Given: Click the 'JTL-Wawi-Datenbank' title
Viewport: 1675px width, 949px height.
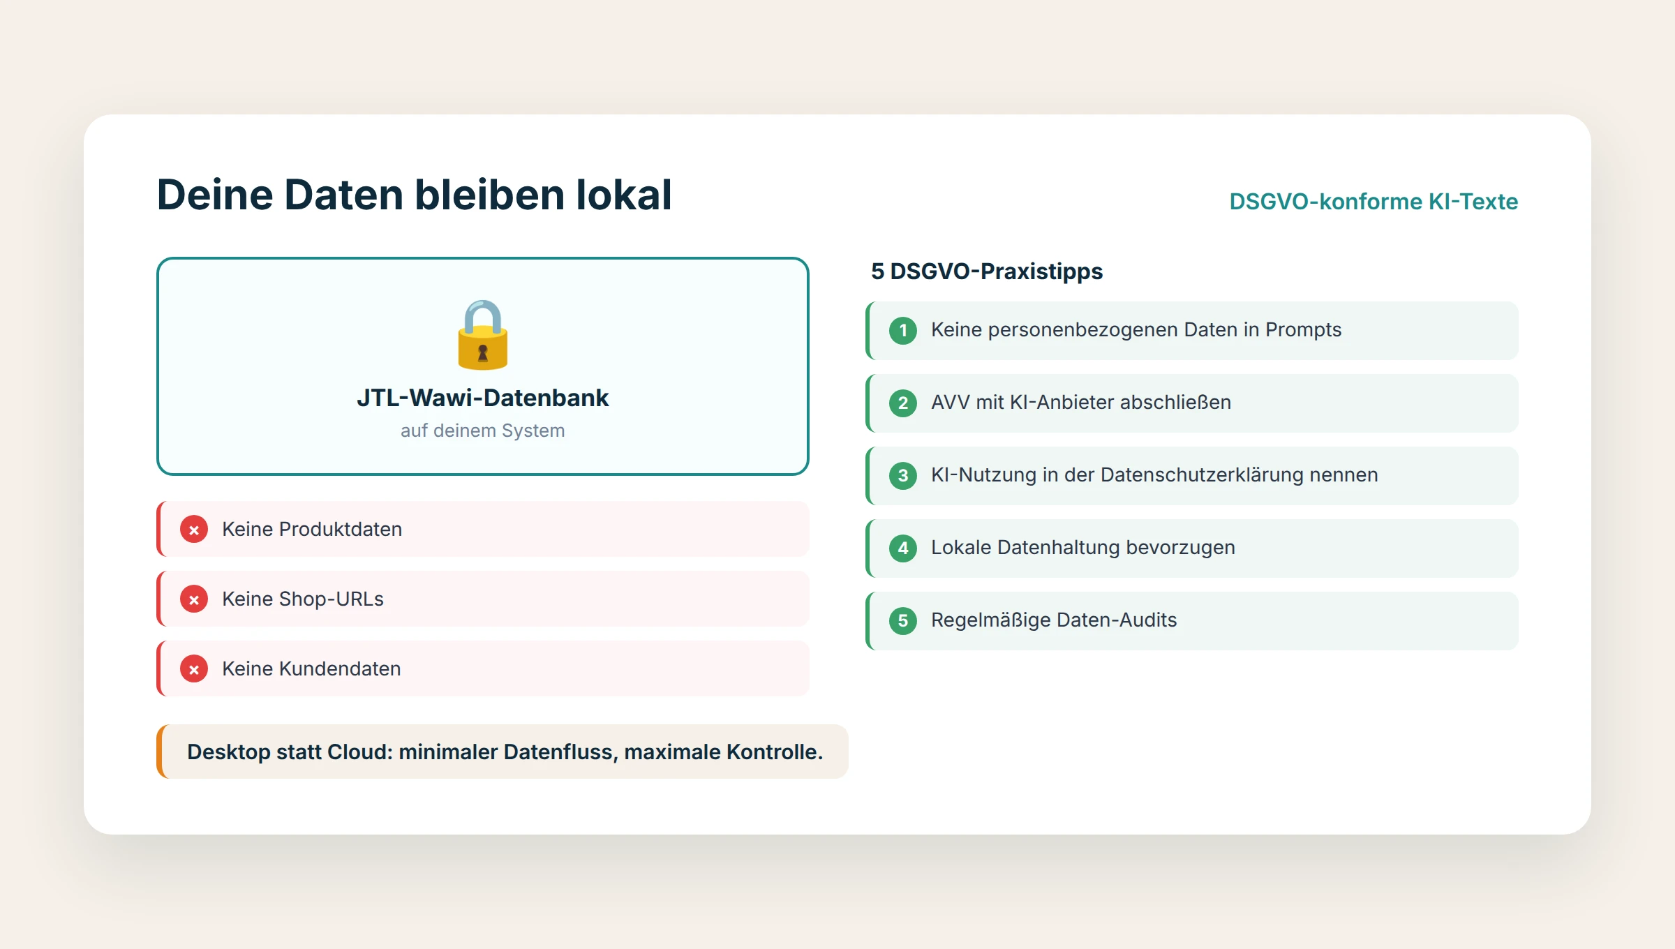Looking at the screenshot, I should [482, 398].
